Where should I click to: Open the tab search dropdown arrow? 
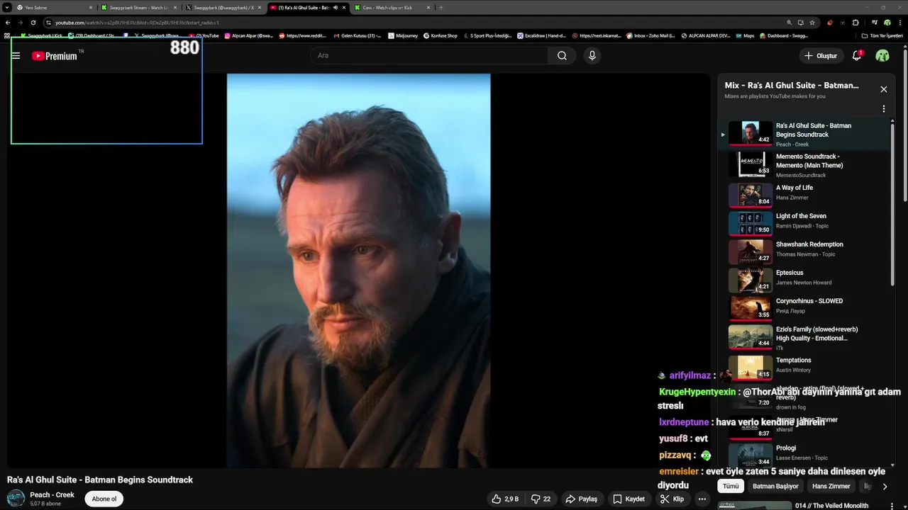click(x=6, y=7)
